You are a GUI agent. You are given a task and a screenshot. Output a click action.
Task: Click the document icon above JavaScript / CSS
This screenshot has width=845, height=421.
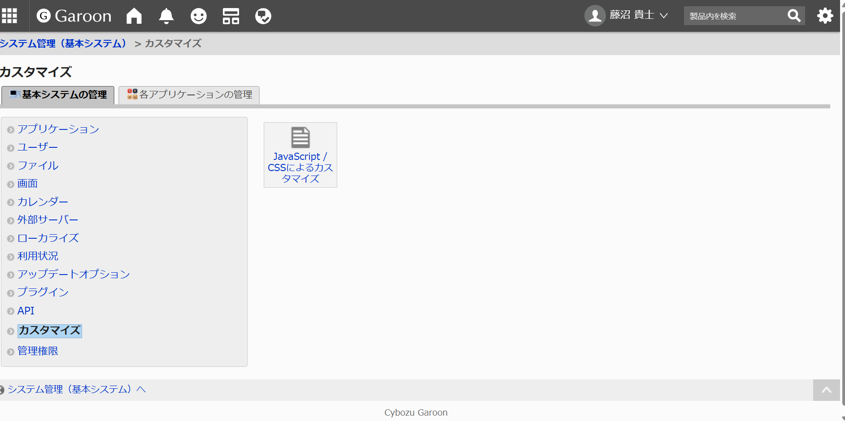pos(301,137)
